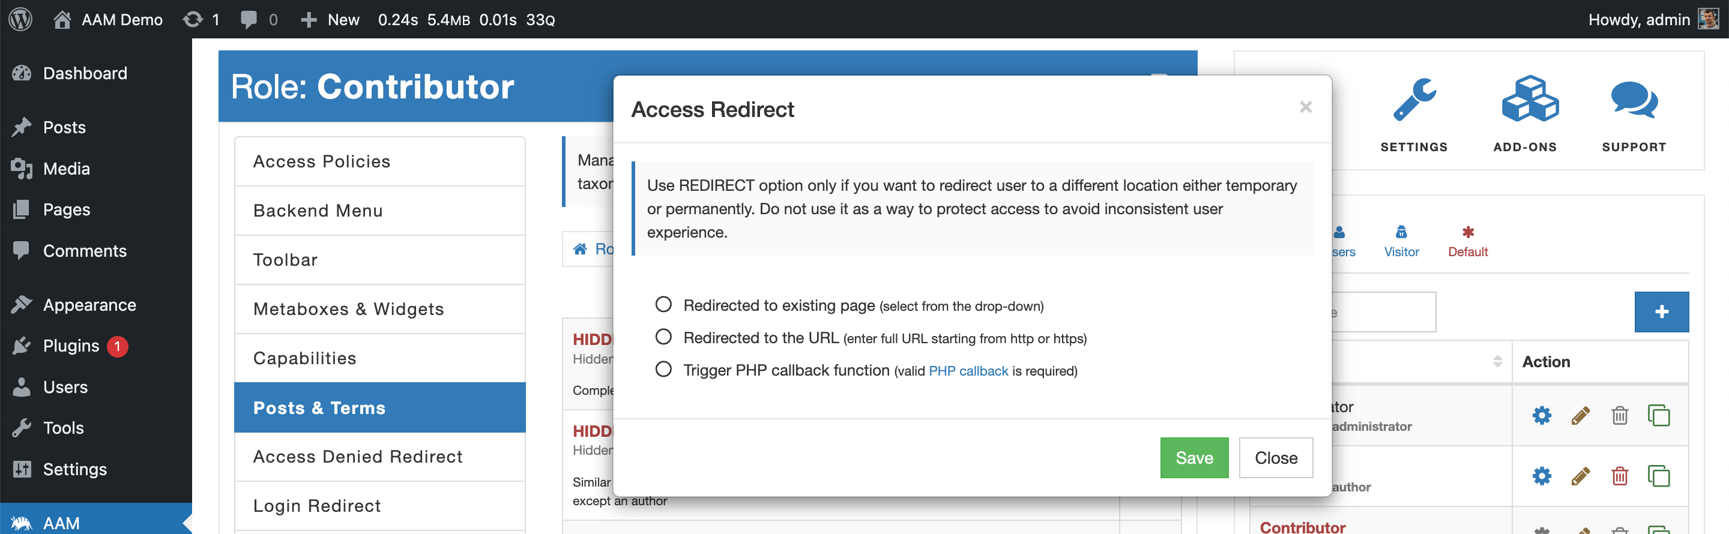The image size is (1729, 534).
Task: Delete the author role with red trash icon
Action: click(1620, 476)
